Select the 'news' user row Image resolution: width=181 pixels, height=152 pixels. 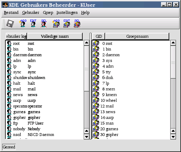click(x=44, y=95)
